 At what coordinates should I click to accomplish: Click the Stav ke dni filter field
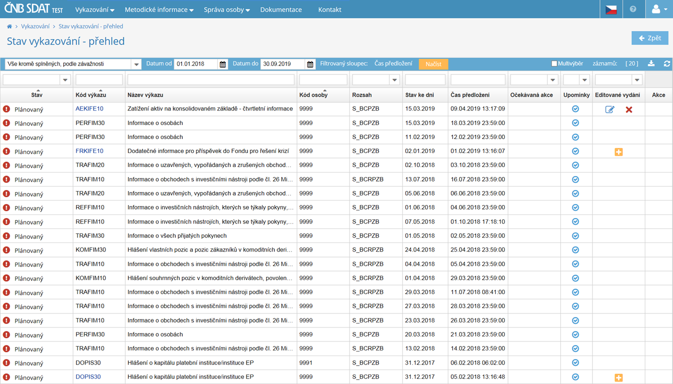[425, 80]
